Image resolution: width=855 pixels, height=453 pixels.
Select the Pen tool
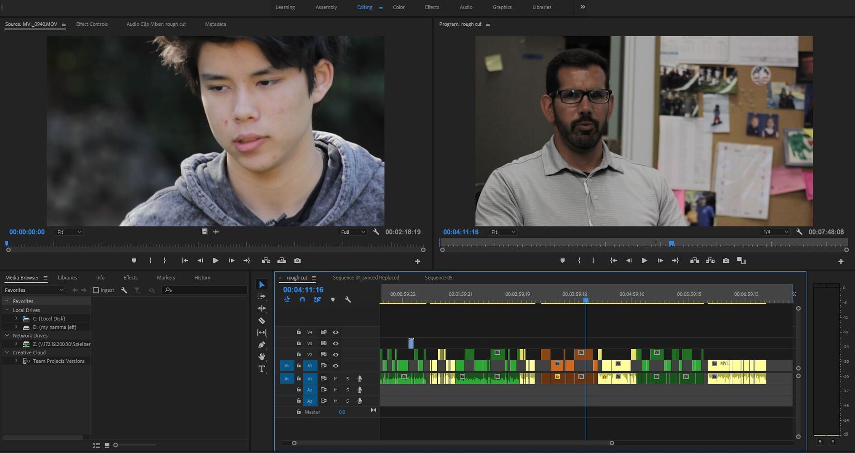tap(262, 345)
